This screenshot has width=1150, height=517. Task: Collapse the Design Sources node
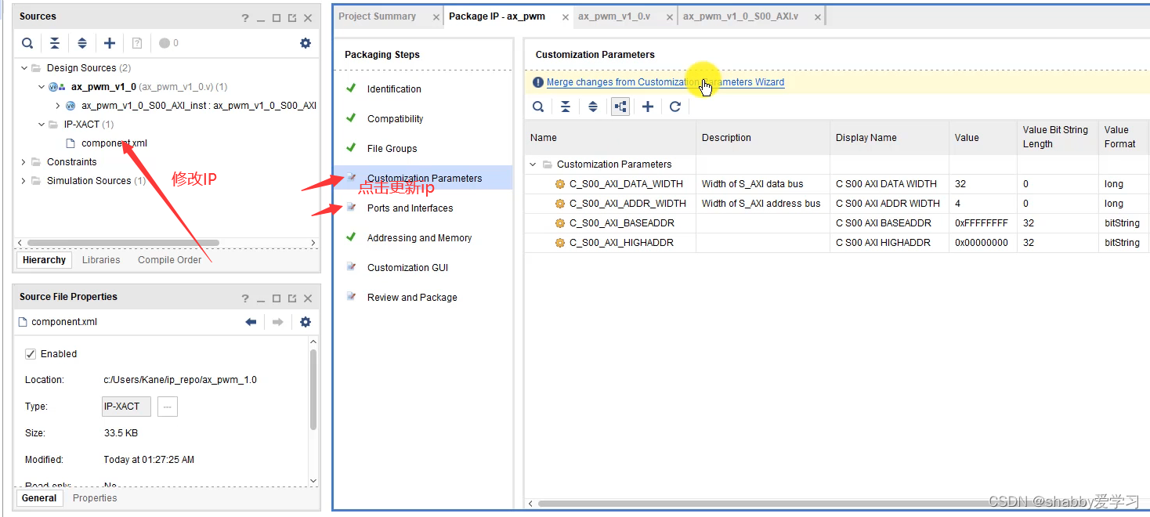24,68
